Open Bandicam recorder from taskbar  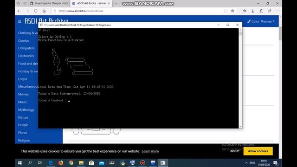point(142,163)
